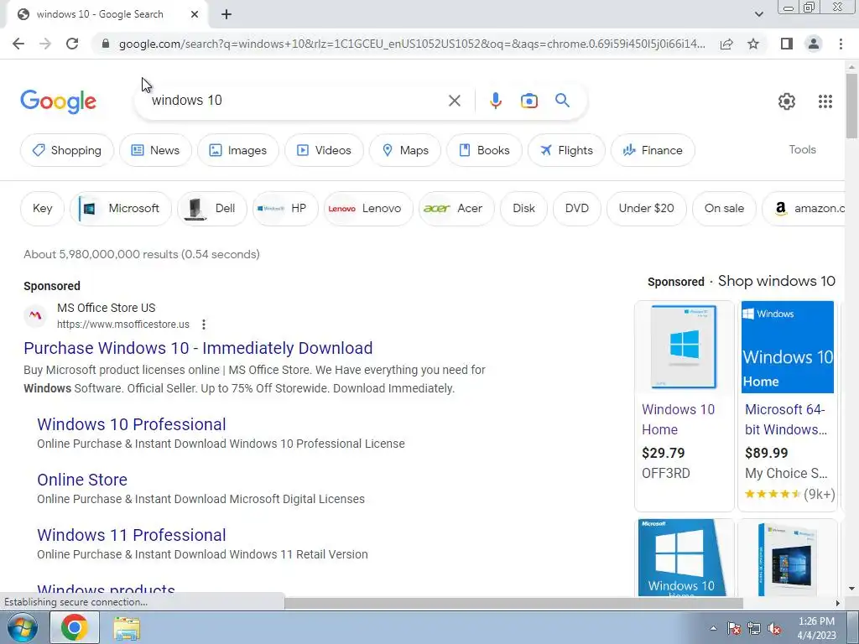Click the search field containing windows 10
This screenshot has width=859, height=644.
296,101
